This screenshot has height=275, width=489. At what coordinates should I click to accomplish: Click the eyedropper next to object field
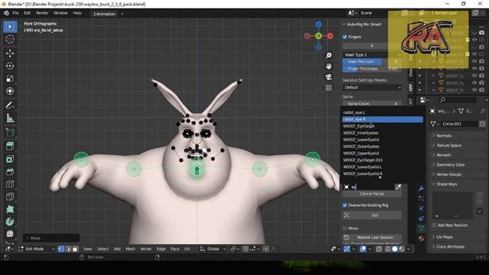click(398, 186)
